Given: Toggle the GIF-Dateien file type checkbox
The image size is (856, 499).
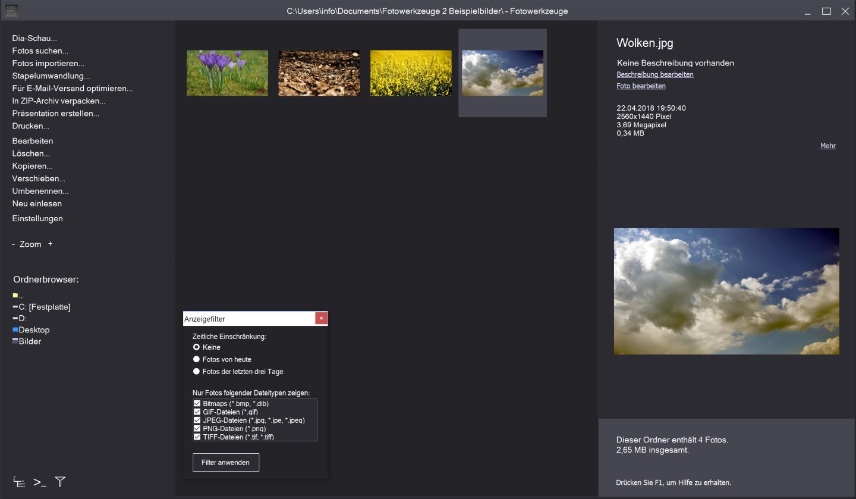Looking at the screenshot, I should pos(197,412).
